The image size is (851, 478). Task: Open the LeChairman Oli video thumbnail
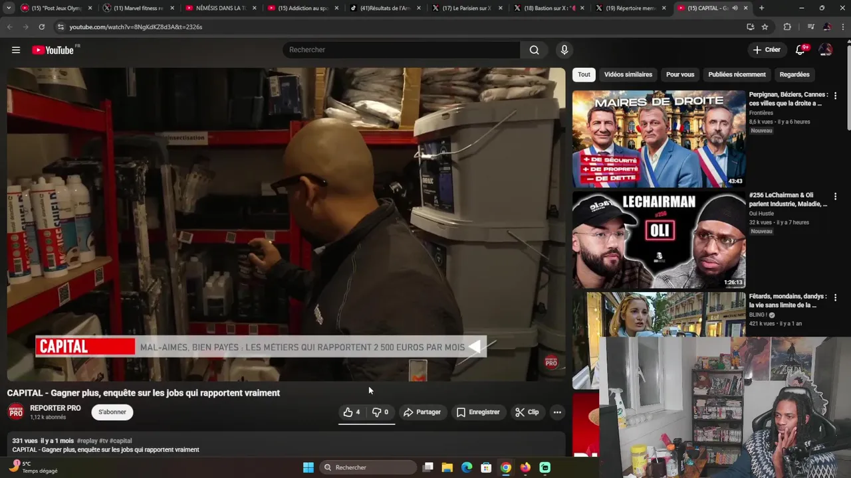pyautogui.click(x=659, y=240)
